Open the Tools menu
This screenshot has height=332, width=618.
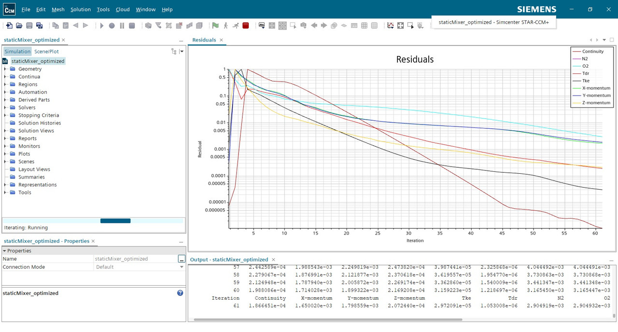tap(103, 9)
